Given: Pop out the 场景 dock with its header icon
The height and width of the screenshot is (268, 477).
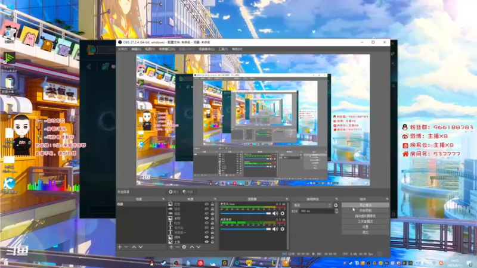Looking at the screenshot, I should 163,199.
